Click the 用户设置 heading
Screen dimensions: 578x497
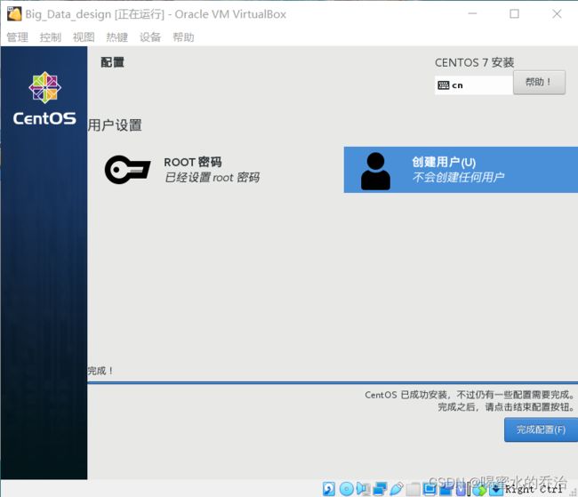tap(115, 125)
